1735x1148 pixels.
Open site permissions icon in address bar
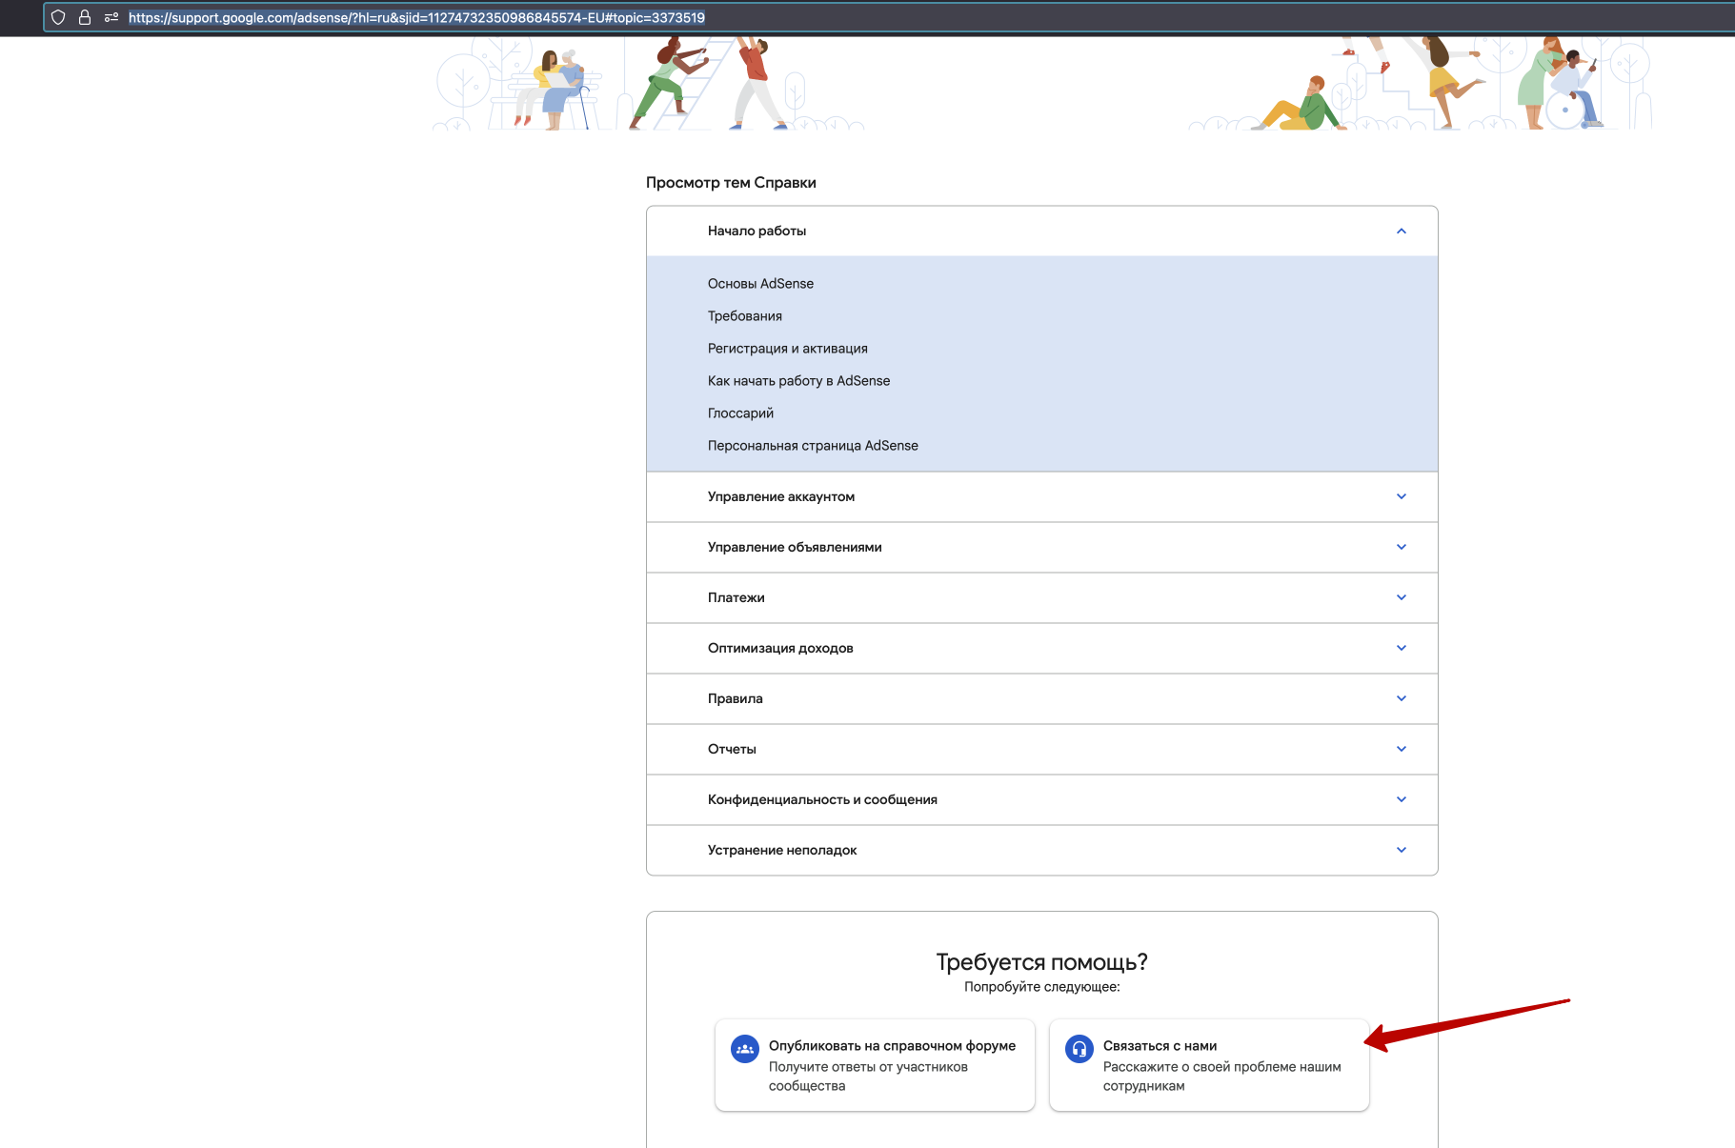click(111, 17)
